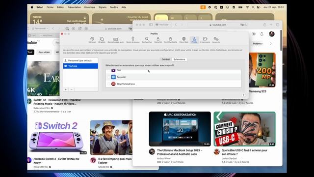This screenshot has height=177, width=314.
Task: Toggle sidebar in front Safari window
Action: coord(151,25)
